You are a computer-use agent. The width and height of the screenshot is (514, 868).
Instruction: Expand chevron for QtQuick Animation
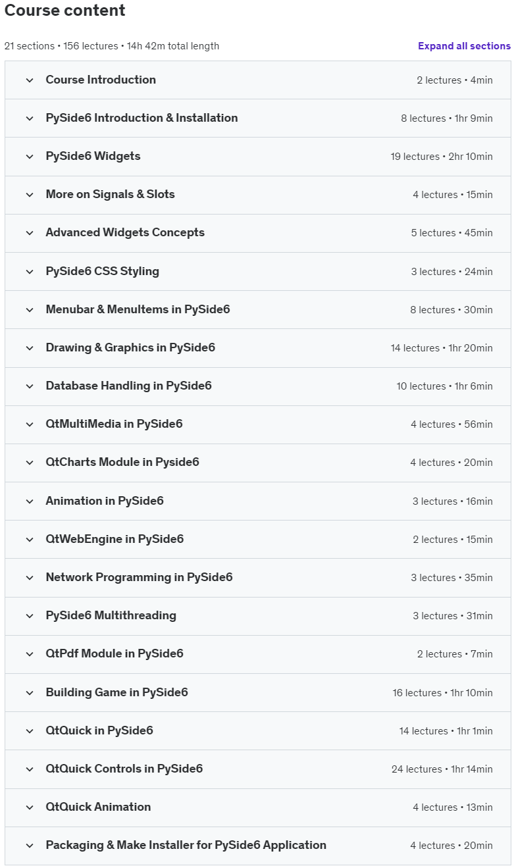point(30,807)
